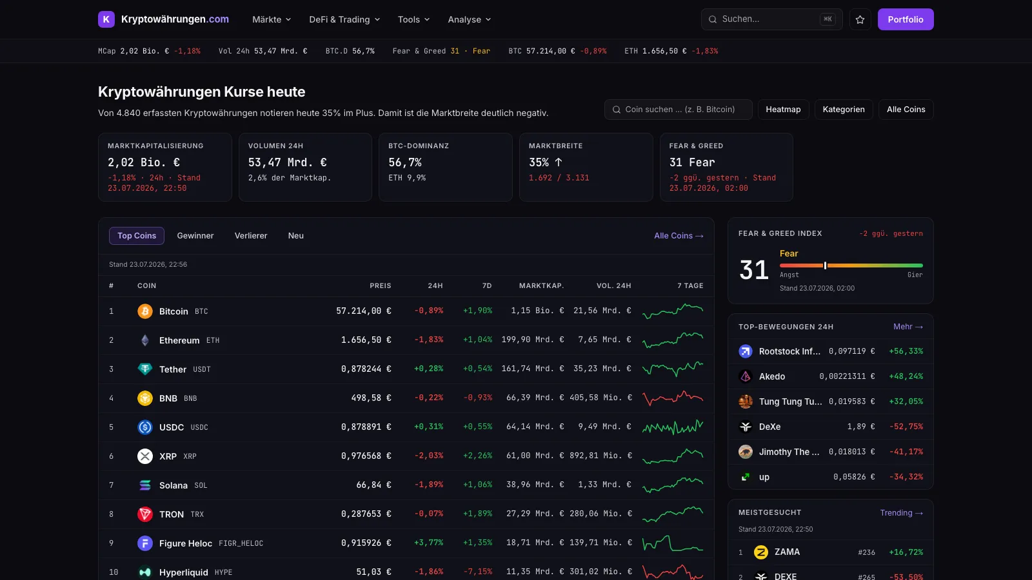Viewport: 1032px width, 580px height.
Task: Focus the Suchen search field in header
Action: (x=772, y=19)
